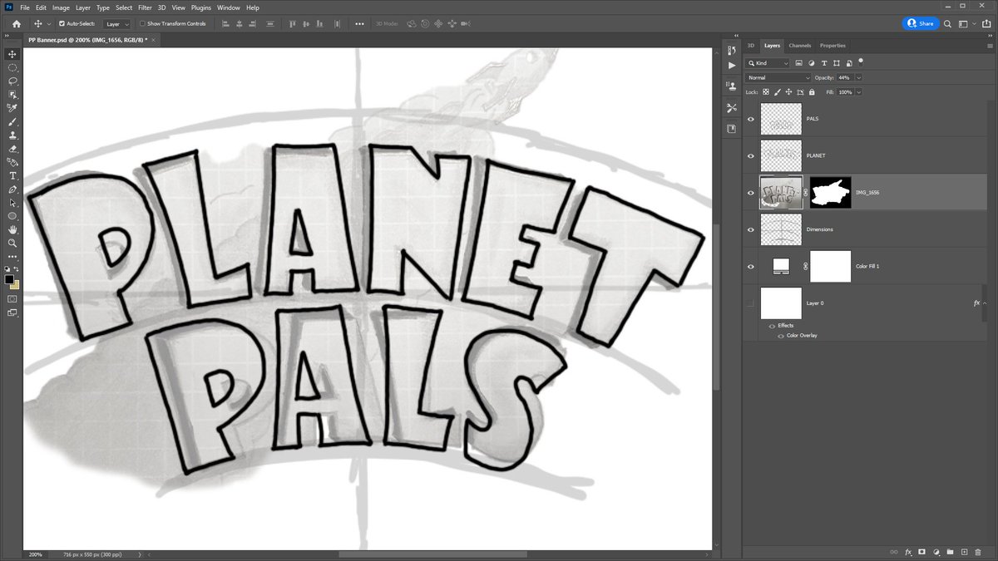
Task: Select the Eyedropper tool
Action: [12, 108]
